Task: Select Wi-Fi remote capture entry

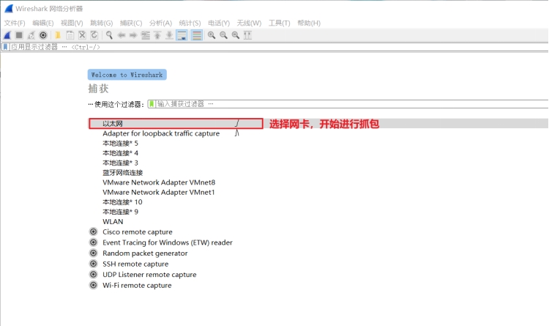Action: point(137,285)
